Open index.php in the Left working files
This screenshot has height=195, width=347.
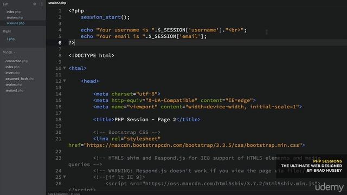[14, 12]
